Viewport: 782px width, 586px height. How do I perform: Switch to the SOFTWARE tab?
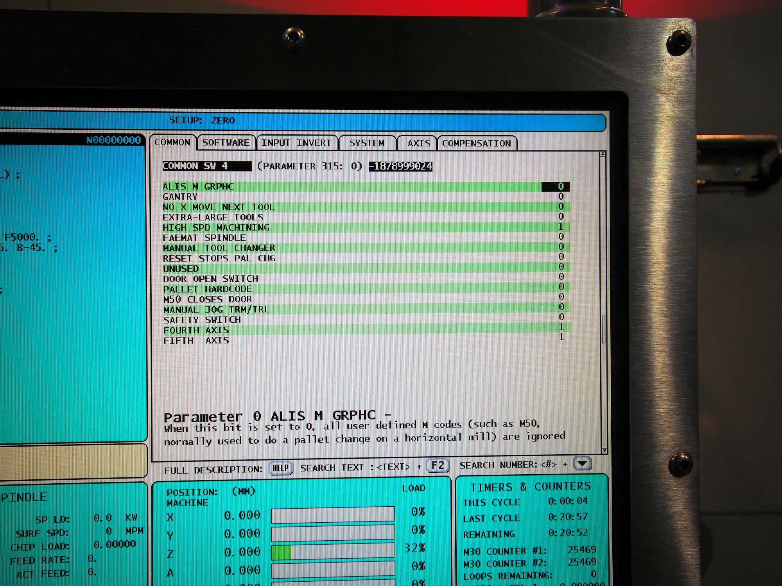pos(226,143)
